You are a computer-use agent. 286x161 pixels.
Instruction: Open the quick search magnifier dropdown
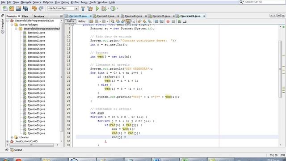[x=241, y=2]
